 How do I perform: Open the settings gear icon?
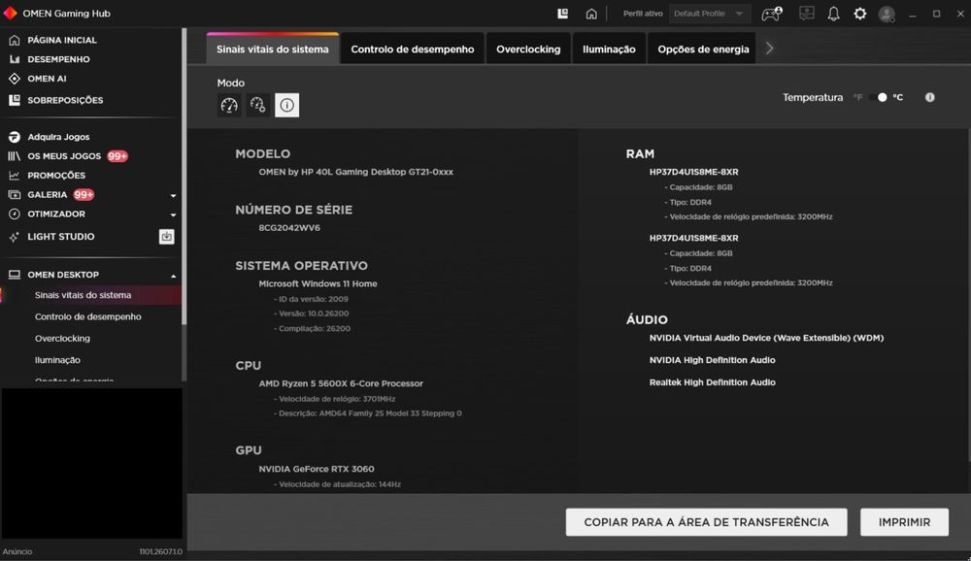coord(860,14)
